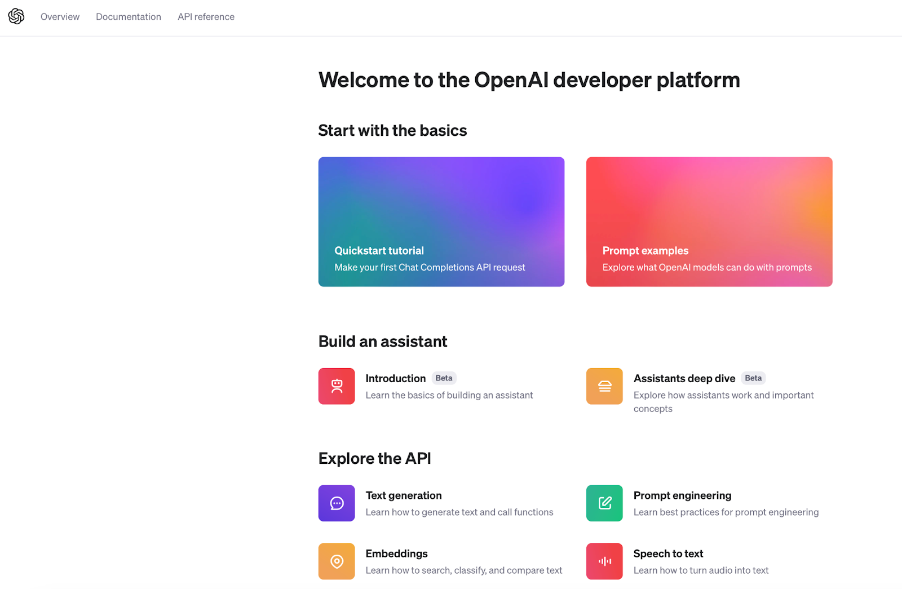The image size is (902, 589).
Task: Click 'Learn how to generate text and call functions'
Action: click(x=459, y=512)
